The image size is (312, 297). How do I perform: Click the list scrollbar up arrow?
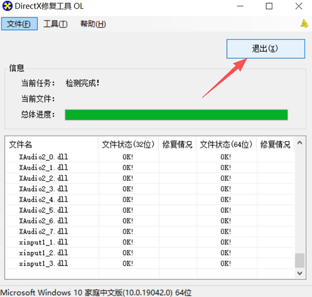[x=300, y=142]
